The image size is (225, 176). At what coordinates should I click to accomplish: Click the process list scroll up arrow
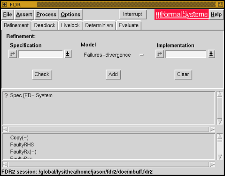(219, 137)
